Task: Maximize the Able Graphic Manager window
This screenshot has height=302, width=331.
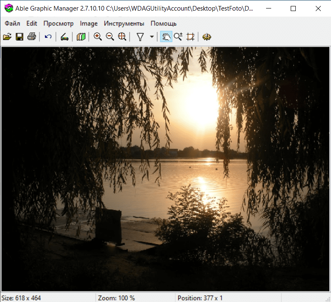Action: click(x=293, y=8)
